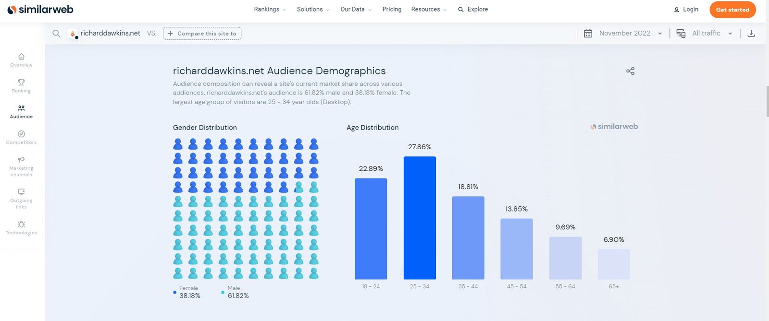Open the Competitors sidebar section
Image resolution: width=769 pixels, height=321 pixels.
[21, 137]
